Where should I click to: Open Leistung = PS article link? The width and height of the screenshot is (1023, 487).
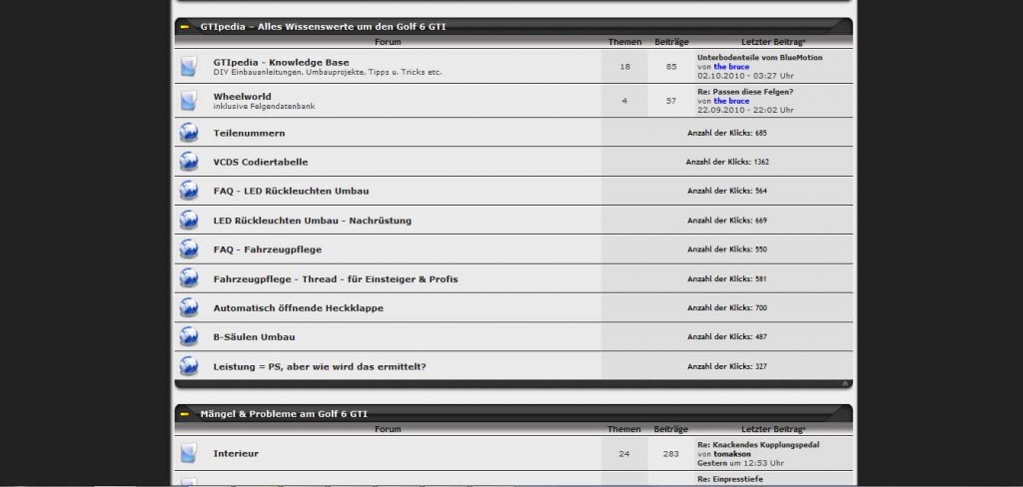(320, 366)
